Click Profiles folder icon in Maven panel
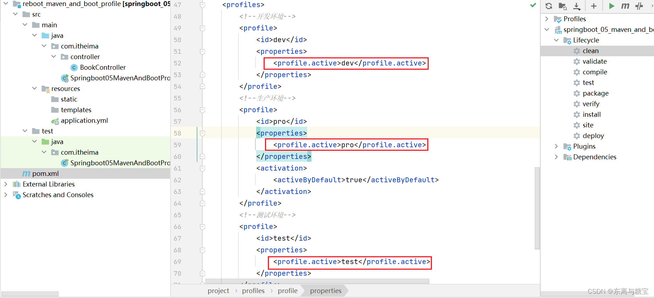Viewport: 654px width, 298px height. click(558, 19)
